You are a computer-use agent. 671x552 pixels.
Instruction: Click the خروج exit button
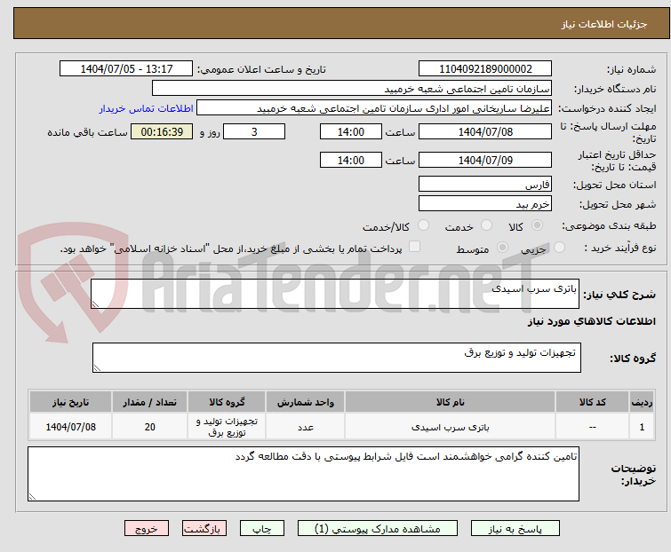pos(147,529)
